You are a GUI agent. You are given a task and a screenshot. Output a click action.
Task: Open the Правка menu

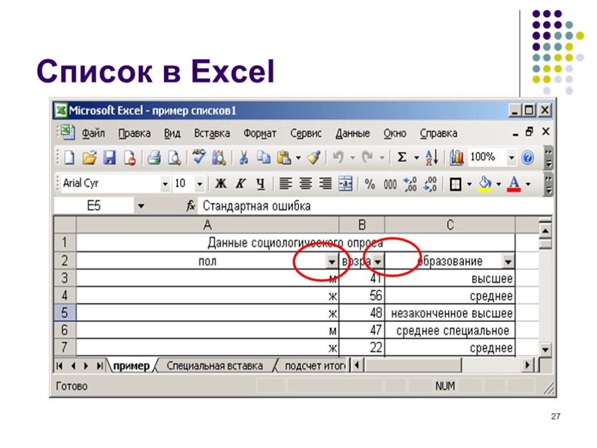point(135,134)
